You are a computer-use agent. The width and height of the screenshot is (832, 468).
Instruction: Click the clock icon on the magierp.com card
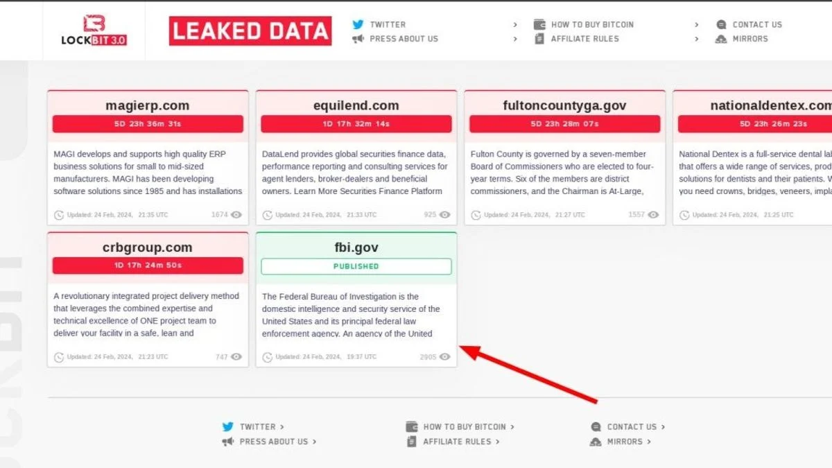pyautogui.click(x=58, y=215)
